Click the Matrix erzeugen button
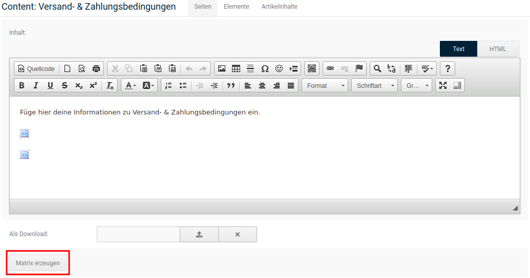Image resolution: width=530 pixels, height=278 pixels. tap(38, 263)
